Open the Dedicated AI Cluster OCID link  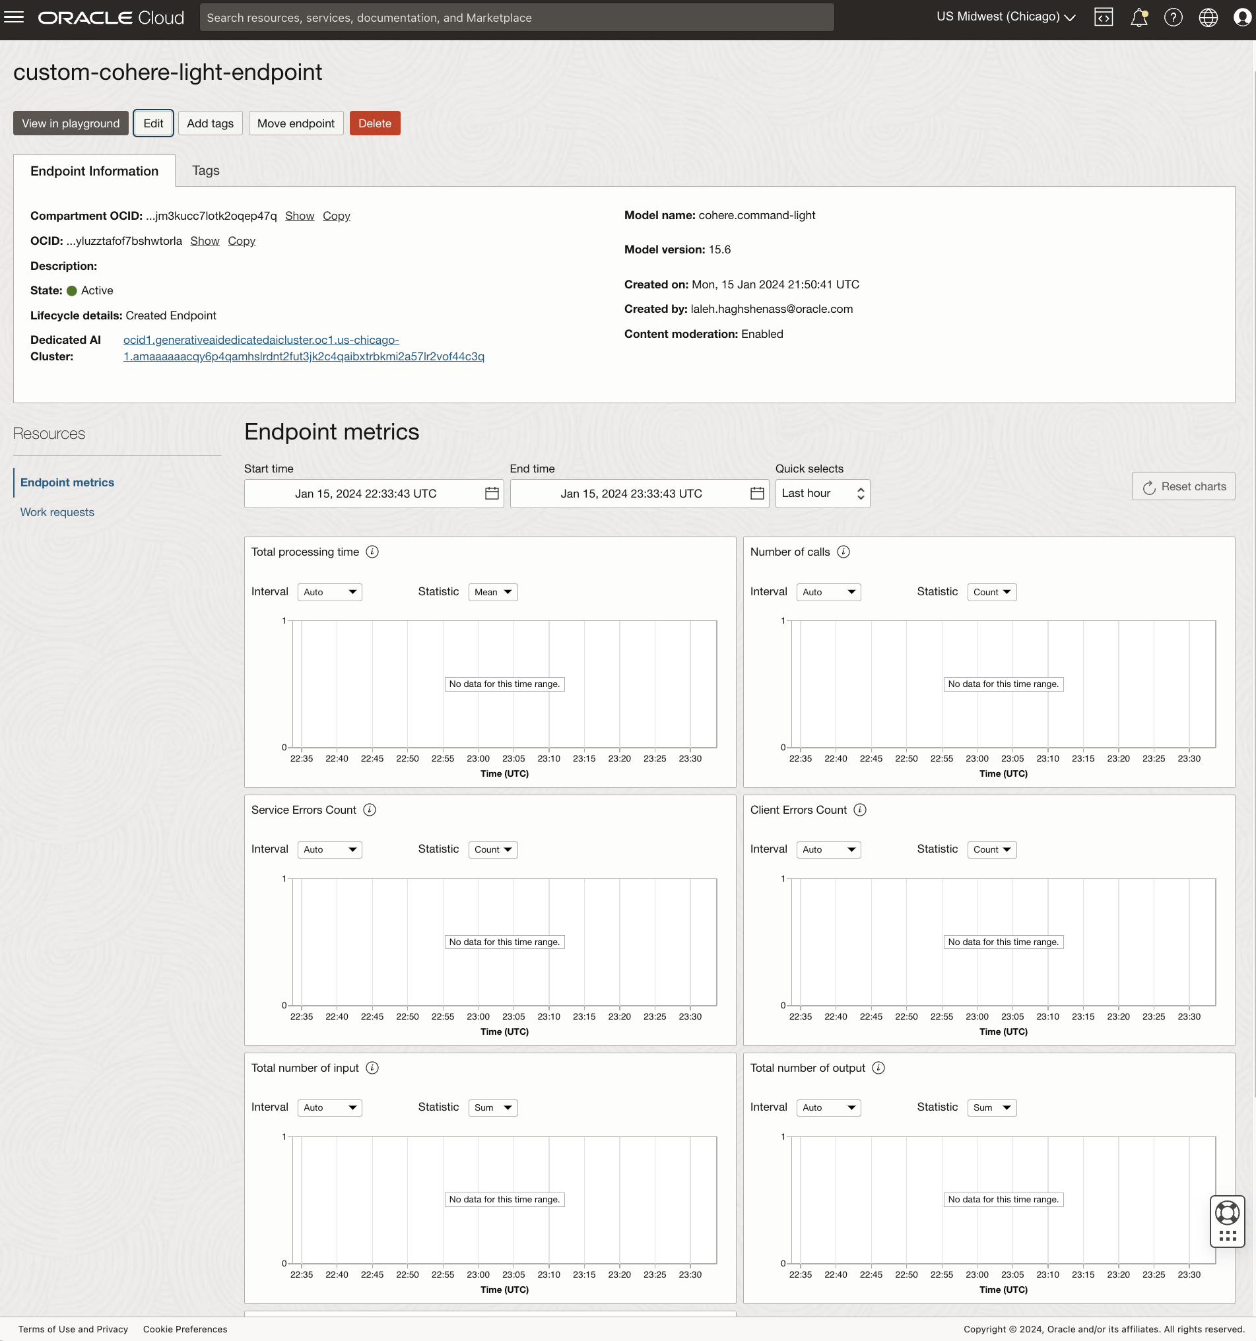pyautogui.click(x=304, y=348)
